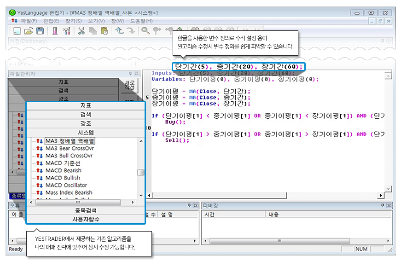
Task: Click code editor vertical scrollbar up arrow
Action: (388, 76)
